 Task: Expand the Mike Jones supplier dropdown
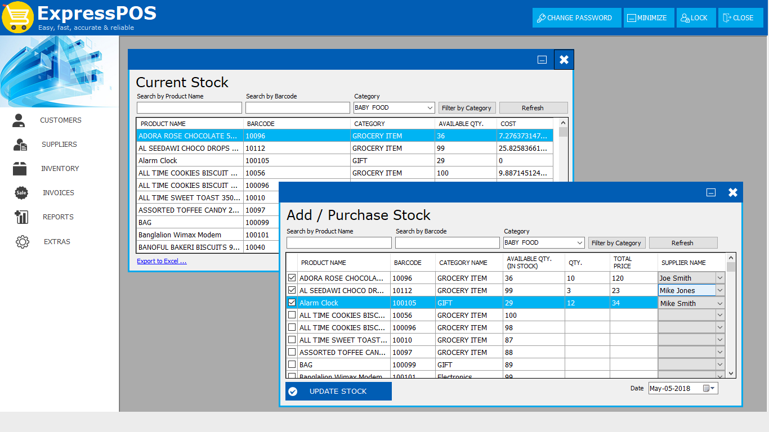[721, 290]
